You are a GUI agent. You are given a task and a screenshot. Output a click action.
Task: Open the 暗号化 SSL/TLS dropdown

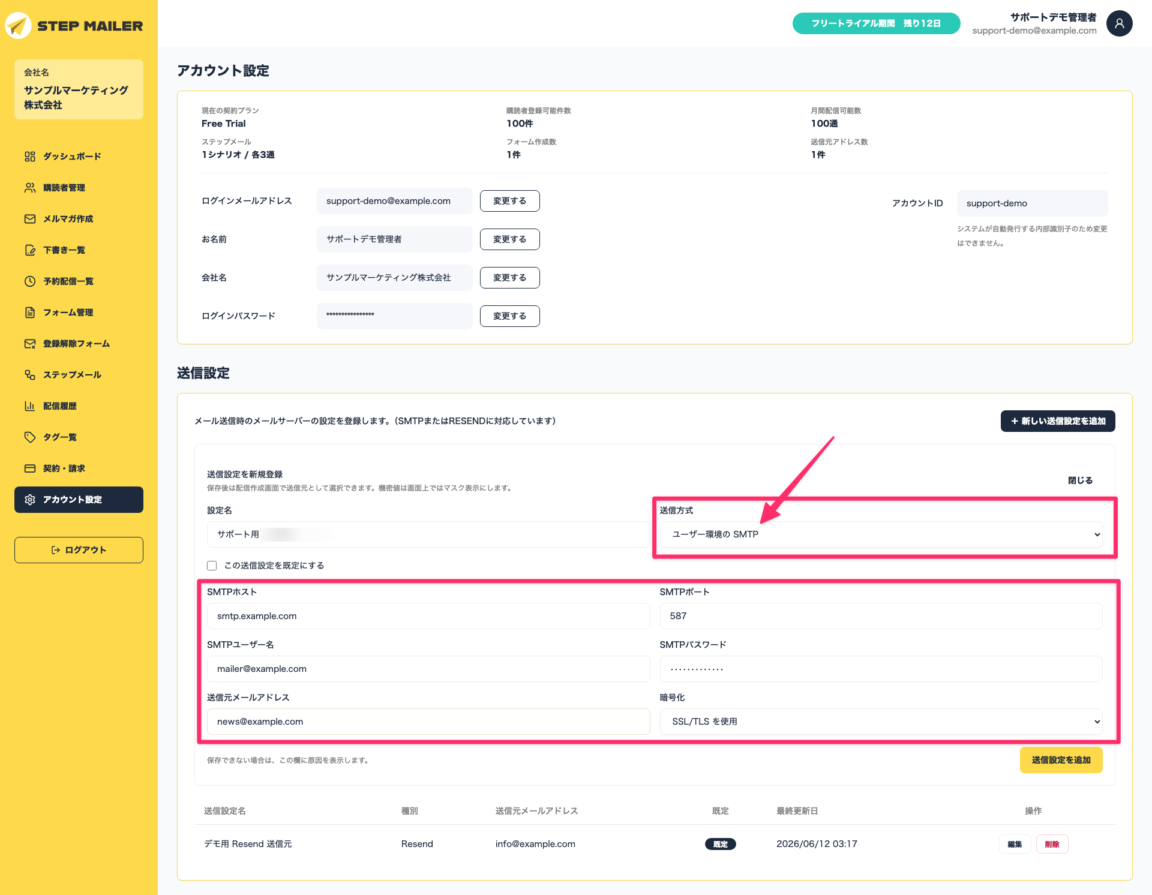[x=881, y=722]
